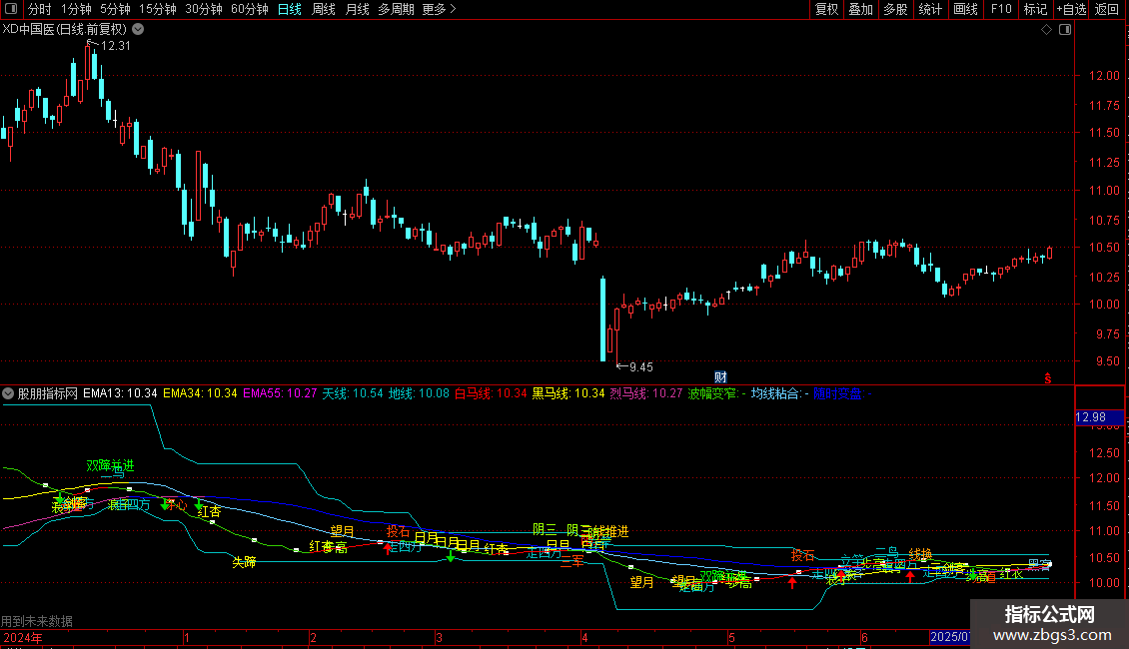
Task: Click the 2025/0 highlighted date on the time axis
Action: coord(950,637)
